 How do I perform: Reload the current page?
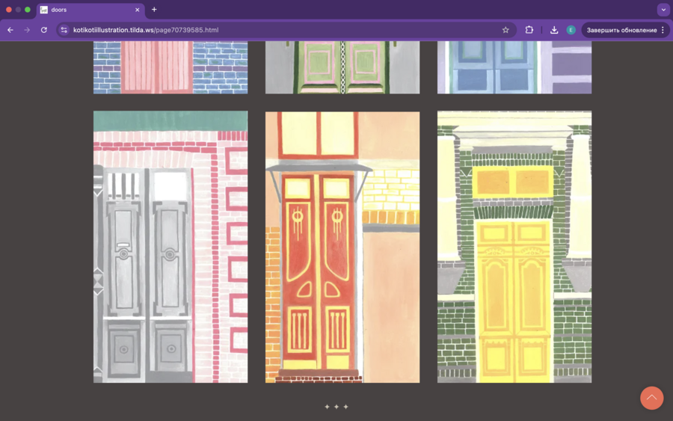[44, 30]
